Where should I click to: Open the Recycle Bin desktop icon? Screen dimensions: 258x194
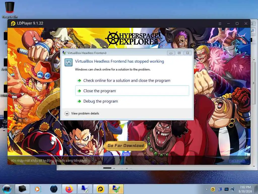(10, 10)
